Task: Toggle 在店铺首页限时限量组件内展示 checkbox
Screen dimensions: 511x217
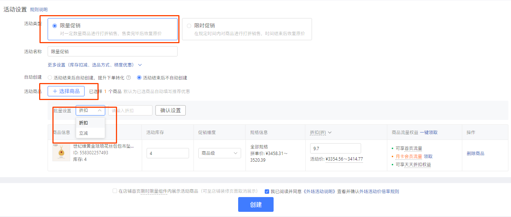Action: tap(115, 191)
